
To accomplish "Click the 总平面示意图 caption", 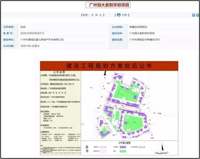I will [124, 143].
